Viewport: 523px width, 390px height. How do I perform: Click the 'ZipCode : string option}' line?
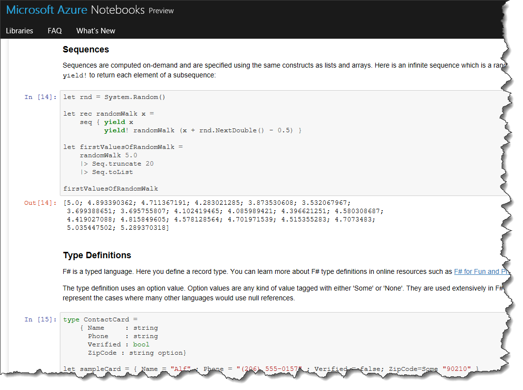point(137,353)
